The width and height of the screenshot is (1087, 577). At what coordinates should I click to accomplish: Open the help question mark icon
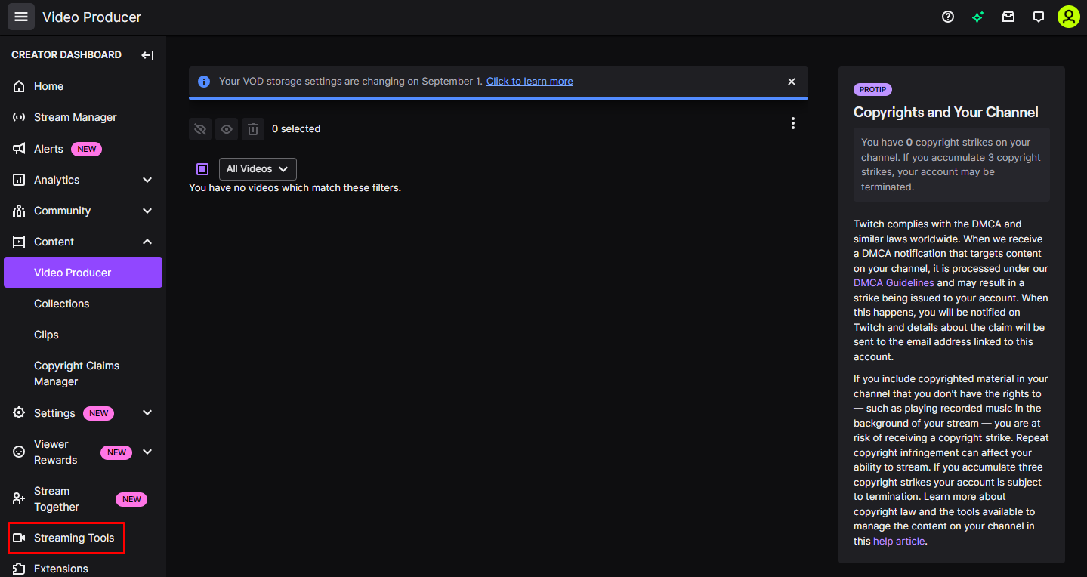pos(948,17)
